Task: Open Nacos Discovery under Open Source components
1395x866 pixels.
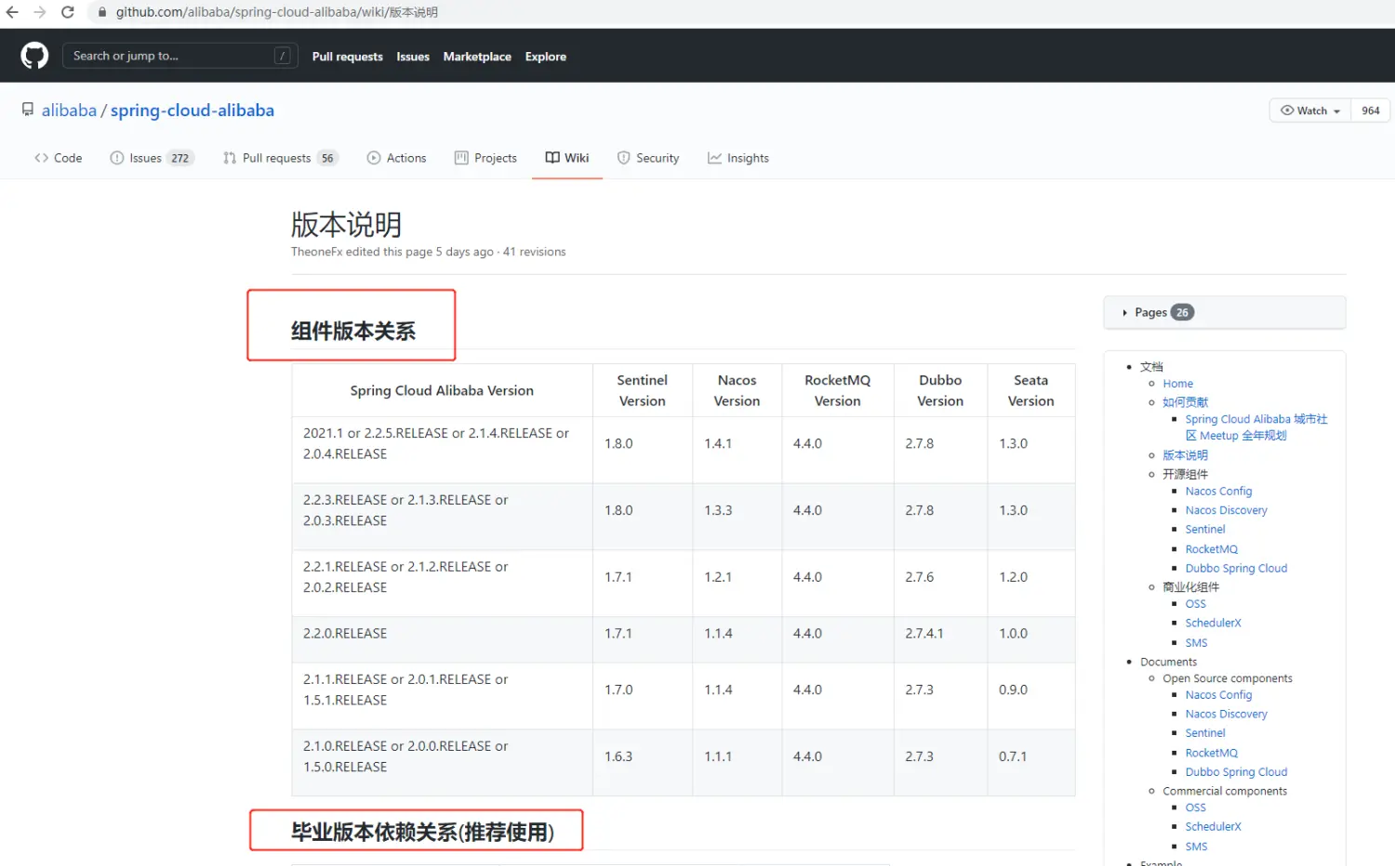Action: [1226, 715]
